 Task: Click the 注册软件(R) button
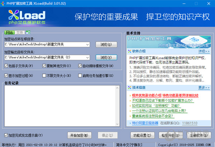tap(199, 135)
